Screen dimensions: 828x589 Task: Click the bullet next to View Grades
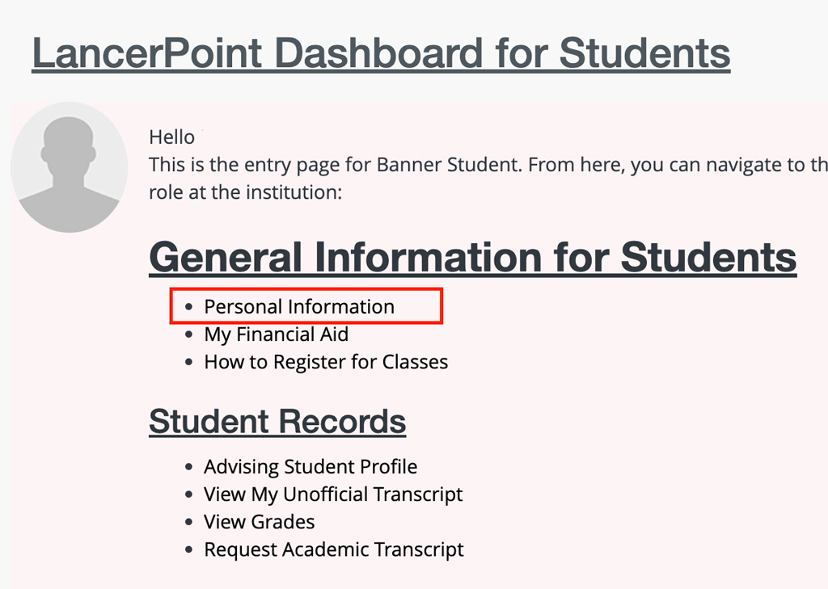(x=189, y=523)
